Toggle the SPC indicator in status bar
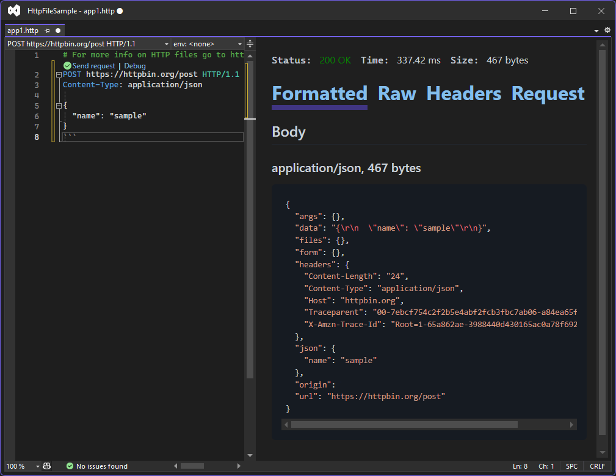The image size is (616, 476). (571, 466)
